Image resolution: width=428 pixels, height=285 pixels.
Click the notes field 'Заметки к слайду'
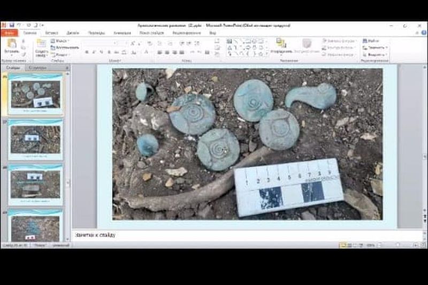[214, 235]
